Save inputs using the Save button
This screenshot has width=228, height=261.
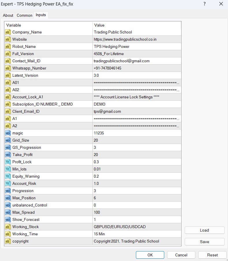(204, 242)
